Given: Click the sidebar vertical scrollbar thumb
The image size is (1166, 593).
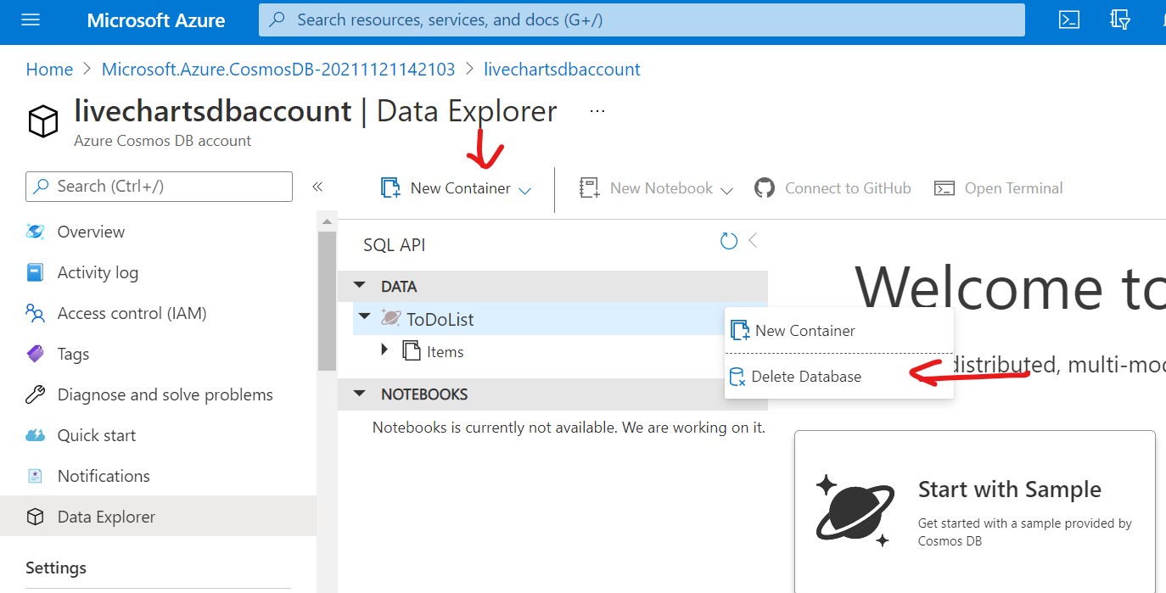Looking at the screenshot, I should point(327,301).
